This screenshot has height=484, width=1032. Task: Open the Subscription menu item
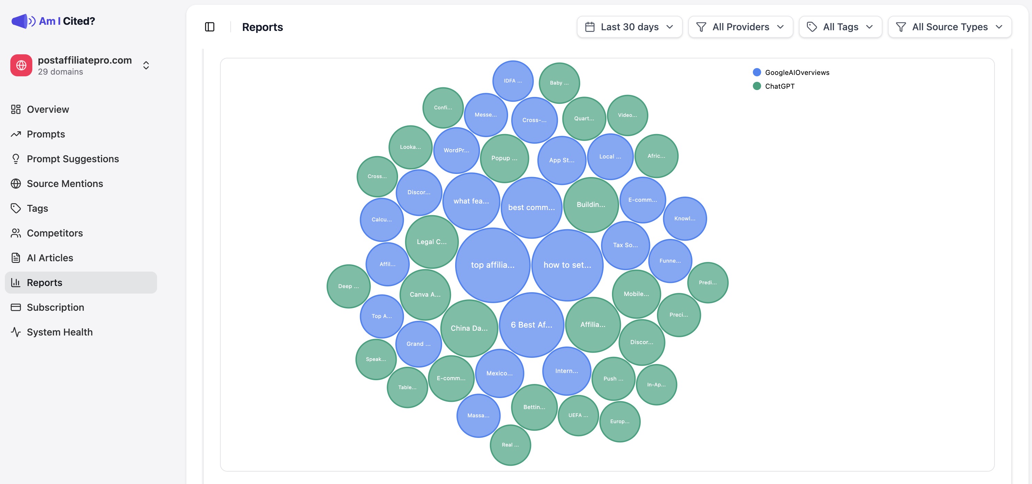pyautogui.click(x=55, y=307)
